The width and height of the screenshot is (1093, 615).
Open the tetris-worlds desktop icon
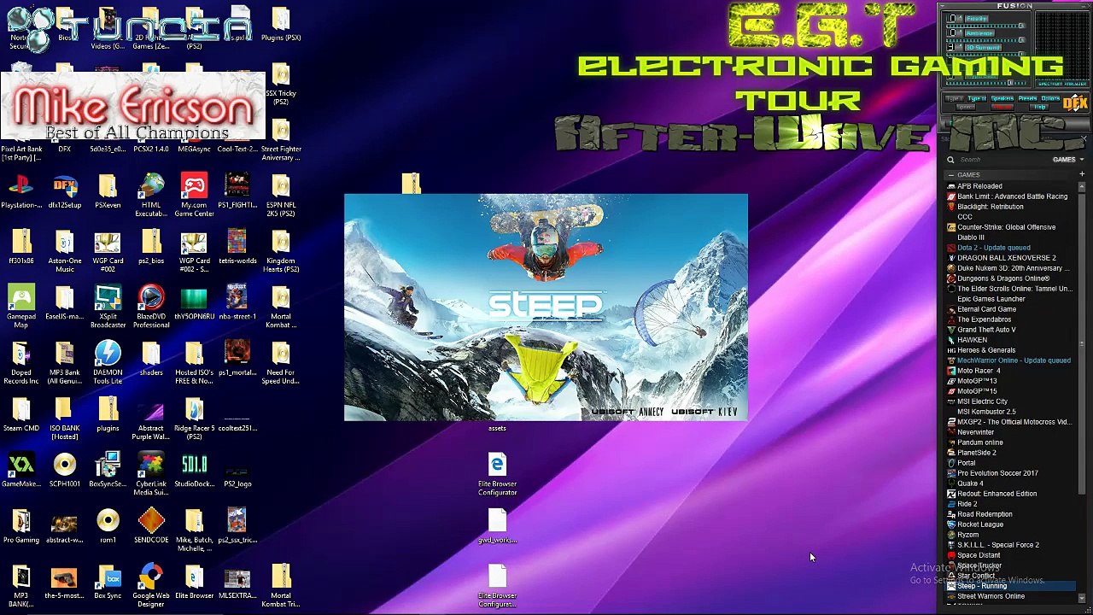tap(237, 246)
